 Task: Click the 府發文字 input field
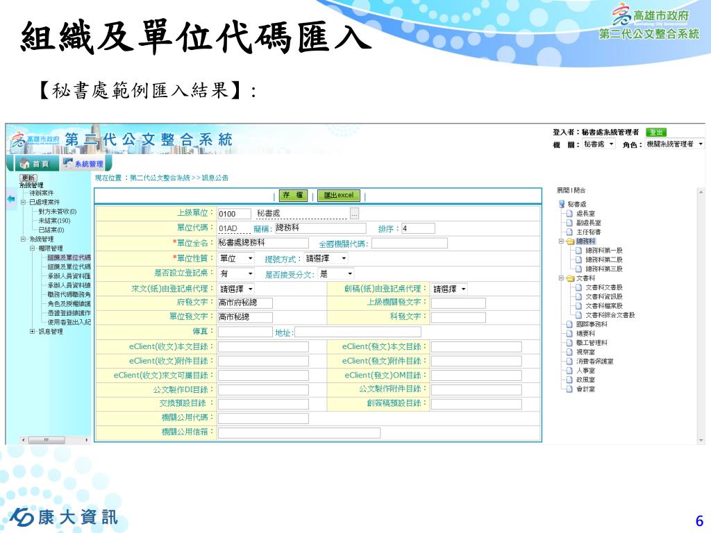point(245,303)
